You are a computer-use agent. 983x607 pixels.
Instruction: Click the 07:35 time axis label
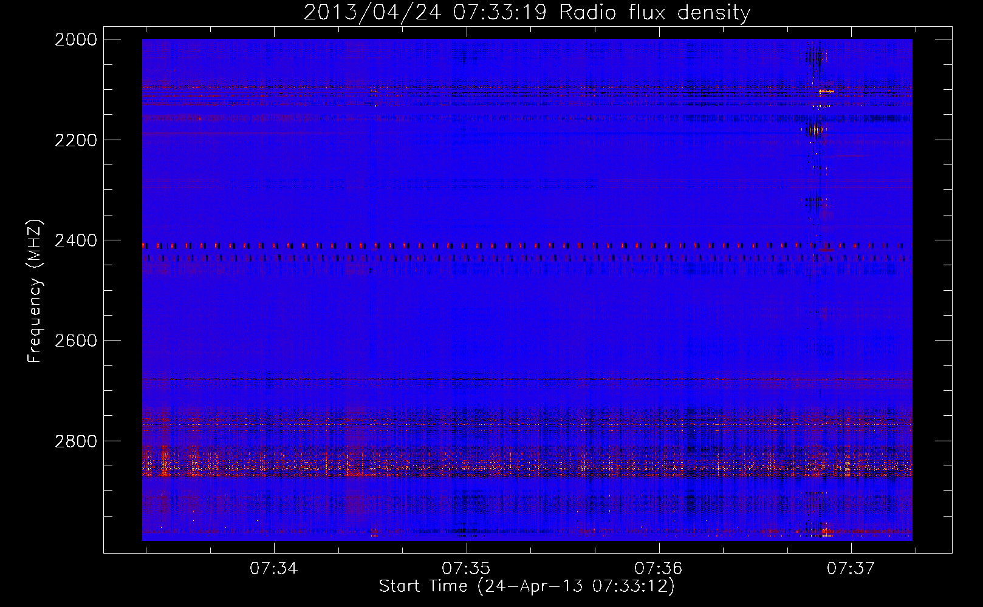(x=466, y=568)
